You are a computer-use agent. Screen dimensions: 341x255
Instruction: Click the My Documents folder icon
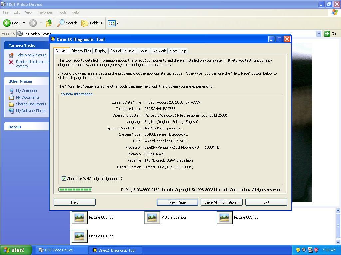11,97
